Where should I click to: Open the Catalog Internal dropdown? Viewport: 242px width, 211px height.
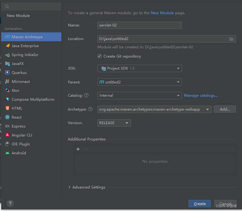pyautogui.click(x=139, y=95)
